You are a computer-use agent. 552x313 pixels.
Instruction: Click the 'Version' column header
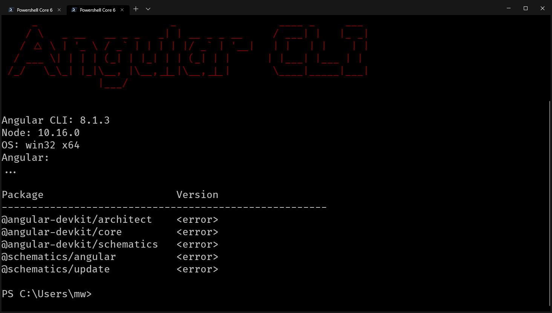pyautogui.click(x=197, y=195)
